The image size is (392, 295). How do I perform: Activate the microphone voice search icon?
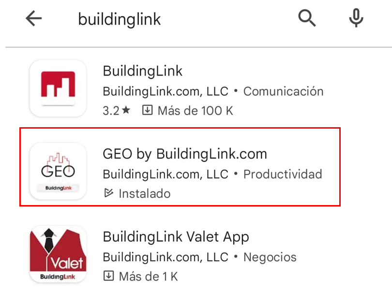click(356, 18)
